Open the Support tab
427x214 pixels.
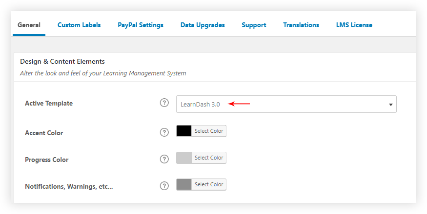click(254, 25)
